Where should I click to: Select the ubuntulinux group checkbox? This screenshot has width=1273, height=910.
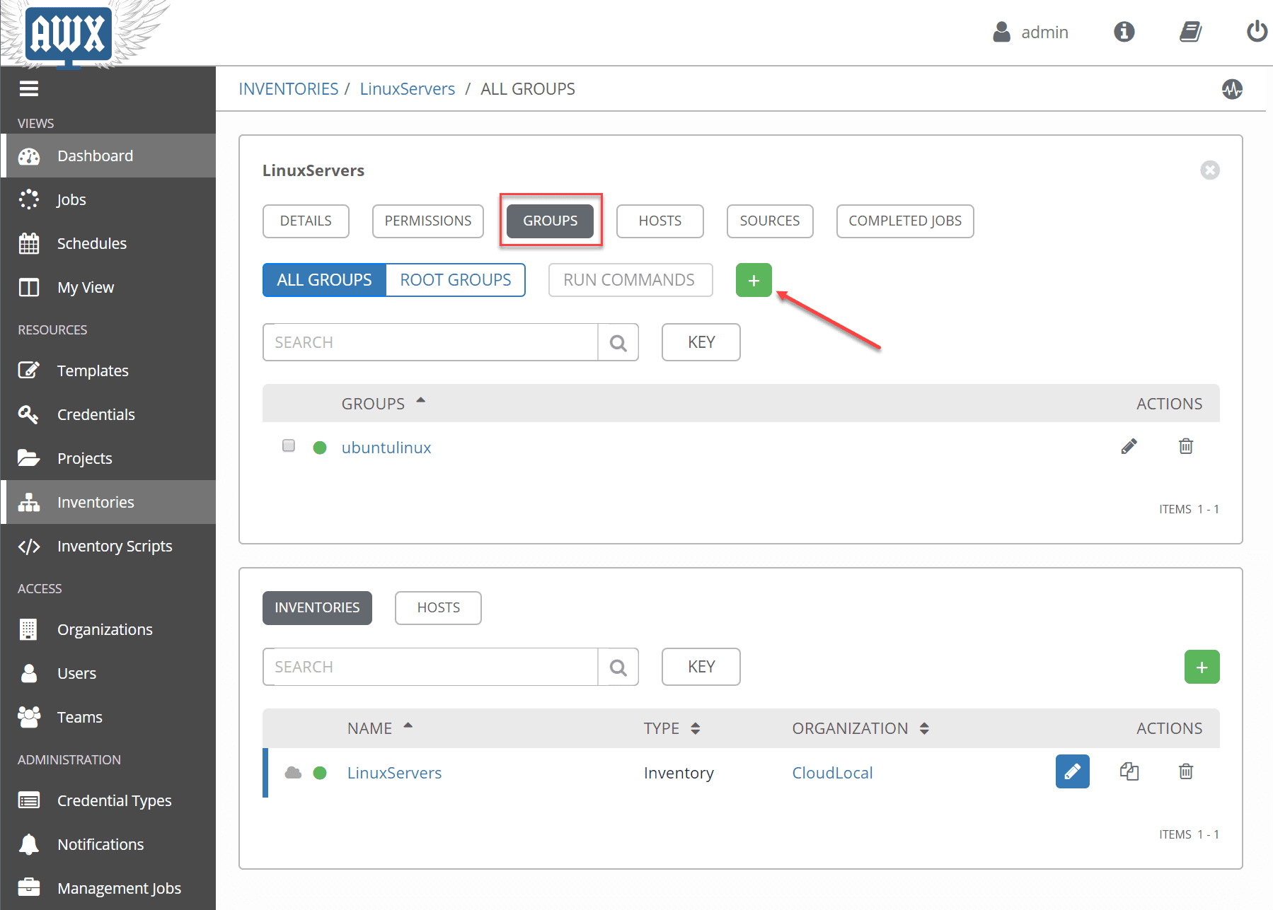288,445
